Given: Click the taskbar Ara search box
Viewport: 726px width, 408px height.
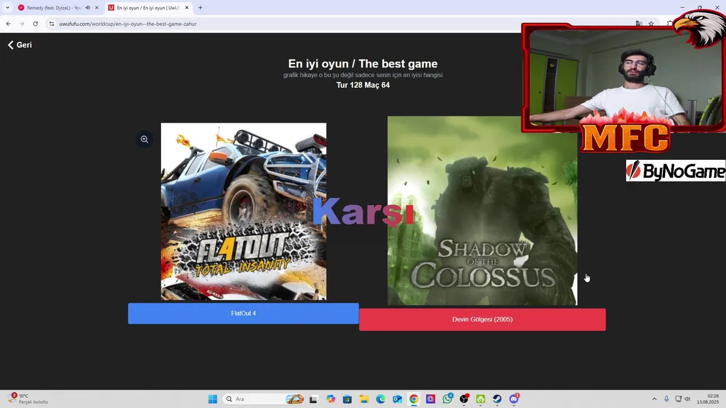Looking at the screenshot, I should tap(264, 399).
